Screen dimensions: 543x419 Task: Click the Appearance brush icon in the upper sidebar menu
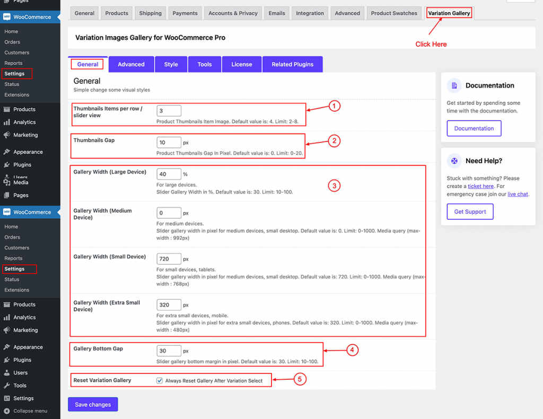(x=6, y=152)
